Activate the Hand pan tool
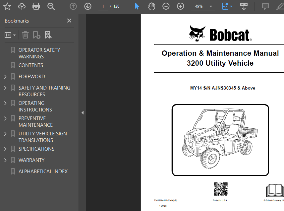Screen dimensions: 284x211 tap(151, 6)
